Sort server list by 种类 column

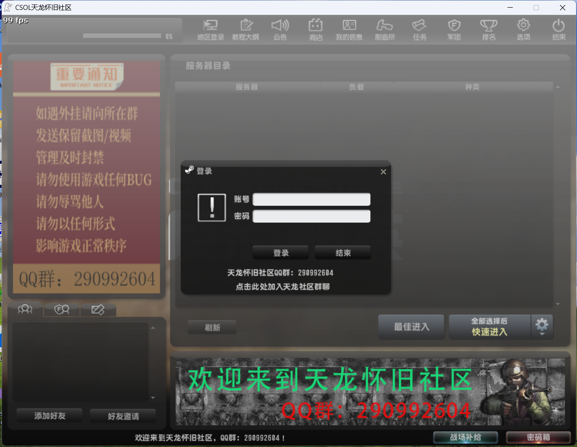pyautogui.click(x=472, y=87)
